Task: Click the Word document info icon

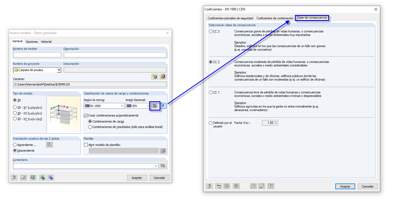Action: point(50,178)
